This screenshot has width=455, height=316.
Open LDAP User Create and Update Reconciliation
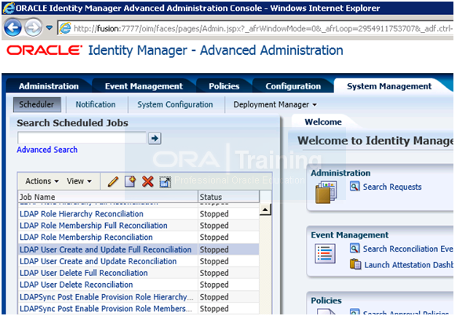point(98,261)
